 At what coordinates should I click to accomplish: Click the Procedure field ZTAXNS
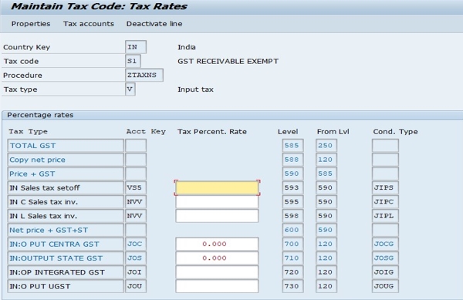point(144,76)
